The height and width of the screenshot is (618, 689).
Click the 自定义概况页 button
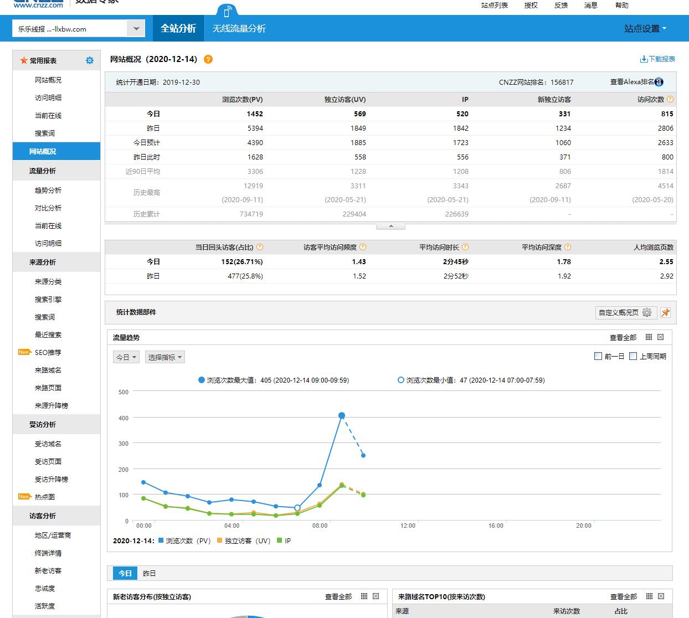pos(626,312)
